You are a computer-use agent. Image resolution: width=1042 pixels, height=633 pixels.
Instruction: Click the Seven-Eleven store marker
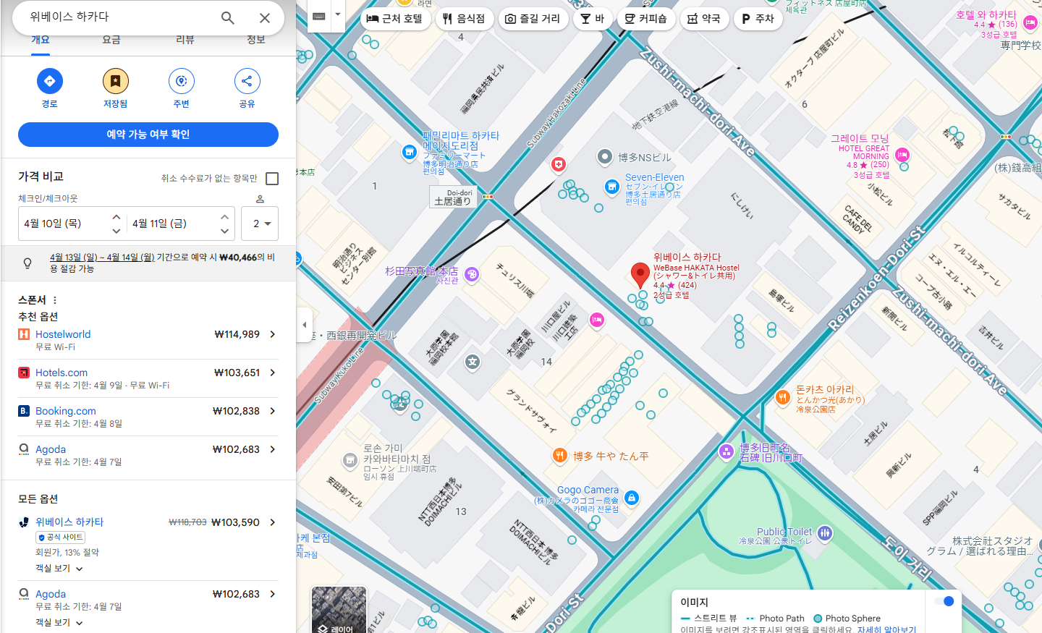[x=612, y=187]
